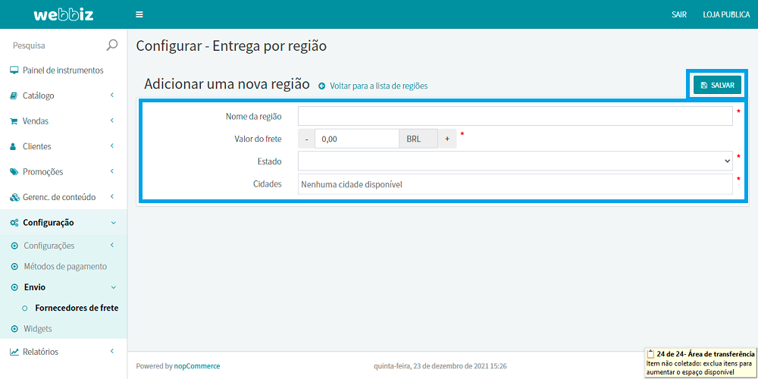Click the Nome da região text field

(x=515, y=116)
